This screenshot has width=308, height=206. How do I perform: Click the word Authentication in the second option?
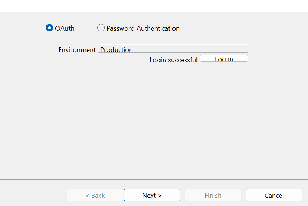point(158,28)
